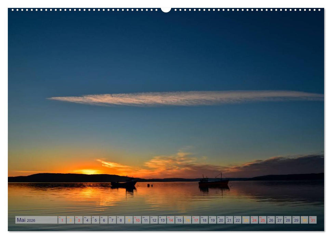Select May 1 in the date strip
The image size is (332, 239).
[62, 220]
